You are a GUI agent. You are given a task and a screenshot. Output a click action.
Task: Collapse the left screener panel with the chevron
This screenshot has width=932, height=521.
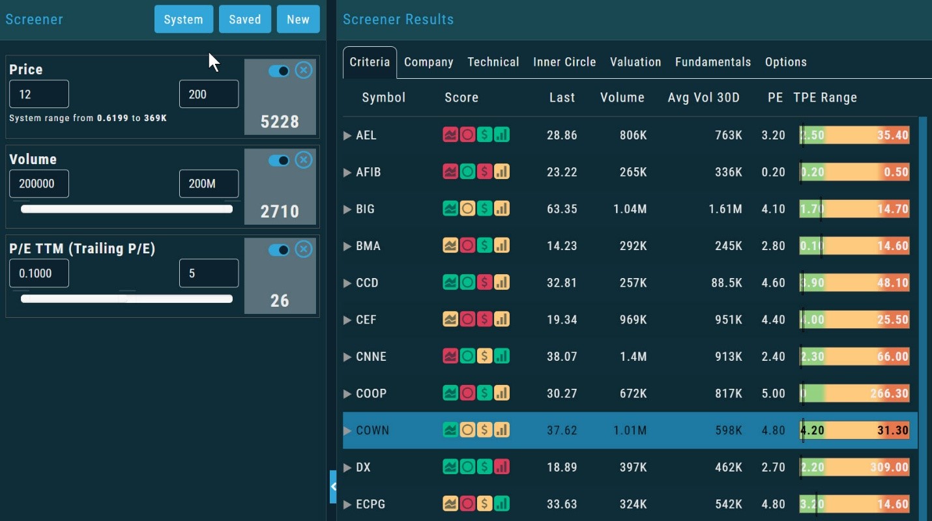[334, 486]
